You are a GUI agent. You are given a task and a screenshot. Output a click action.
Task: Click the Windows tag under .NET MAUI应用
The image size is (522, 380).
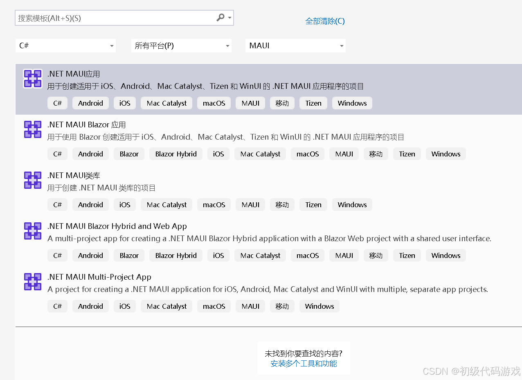352,103
